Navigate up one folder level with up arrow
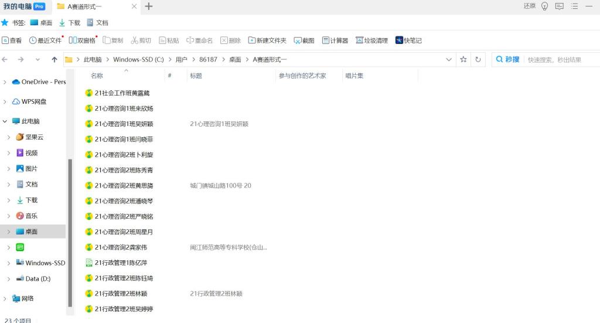Image resolution: width=600 pixels, height=323 pixels. (54, 60)
